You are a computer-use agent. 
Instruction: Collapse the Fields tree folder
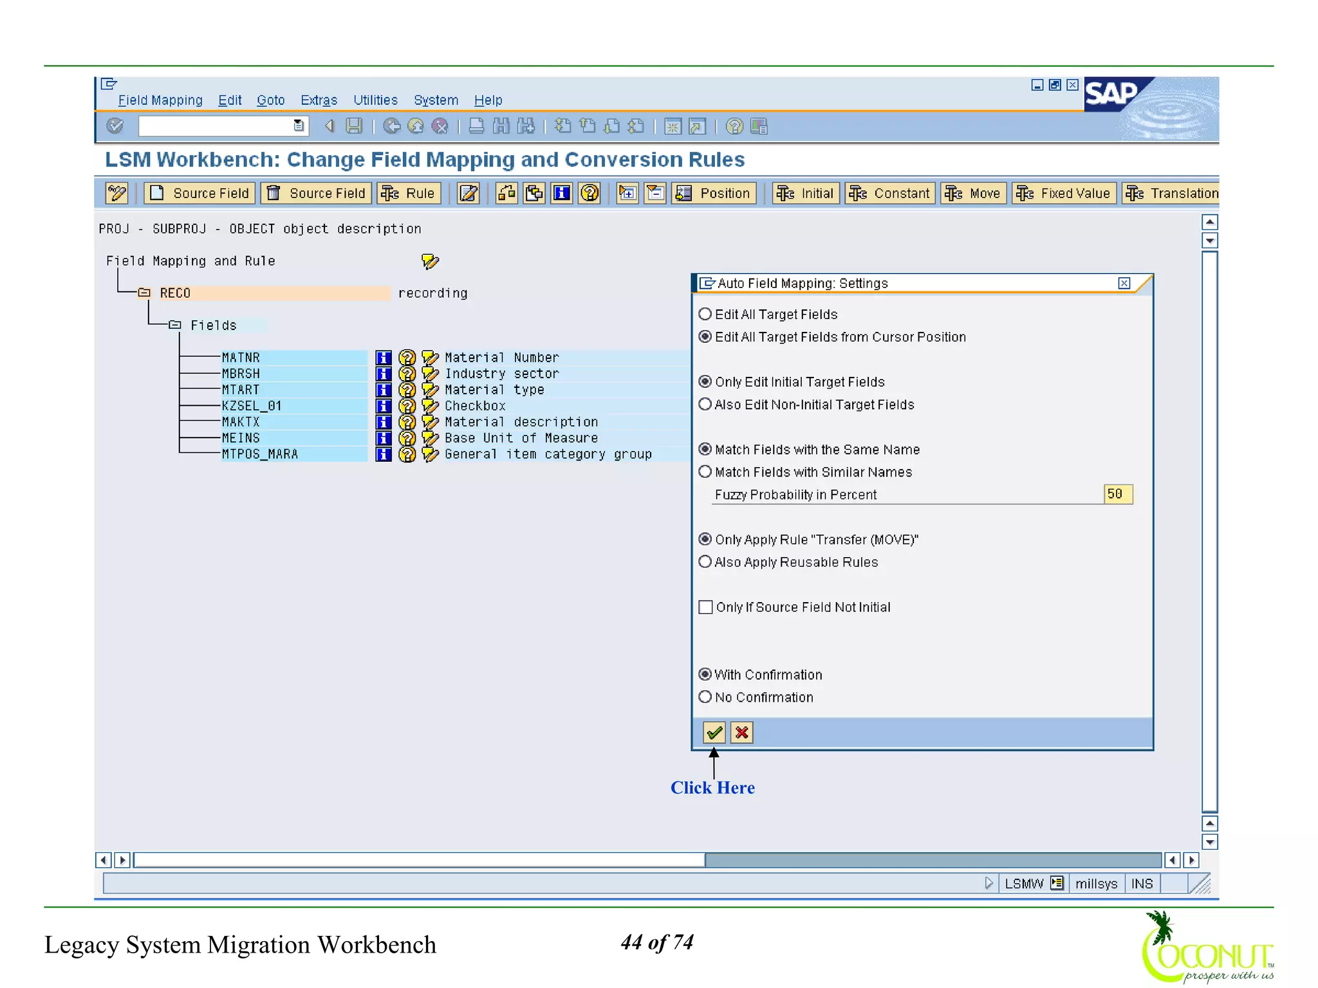pos(175,325)
